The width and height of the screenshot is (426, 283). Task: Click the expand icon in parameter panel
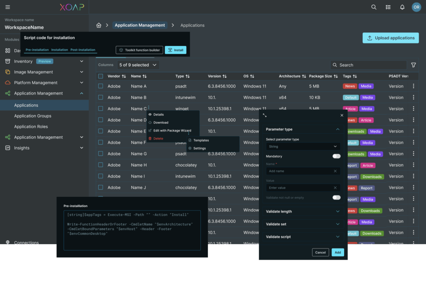pos(265,115)
